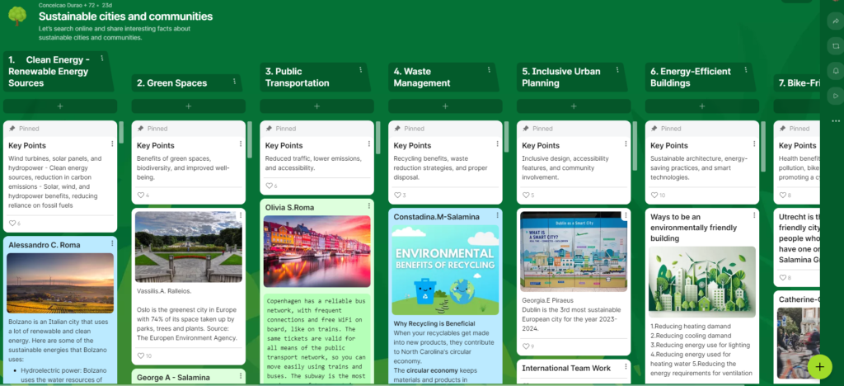Toggle heart on Energy-Efficient Buildings Key Points
The height and width of the screenshot is (386, 844).
[654, 195]
